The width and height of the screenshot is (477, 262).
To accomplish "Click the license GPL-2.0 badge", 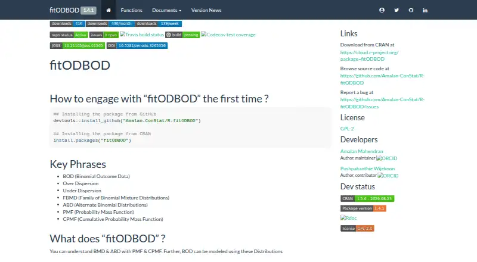I will click(357, 228).
